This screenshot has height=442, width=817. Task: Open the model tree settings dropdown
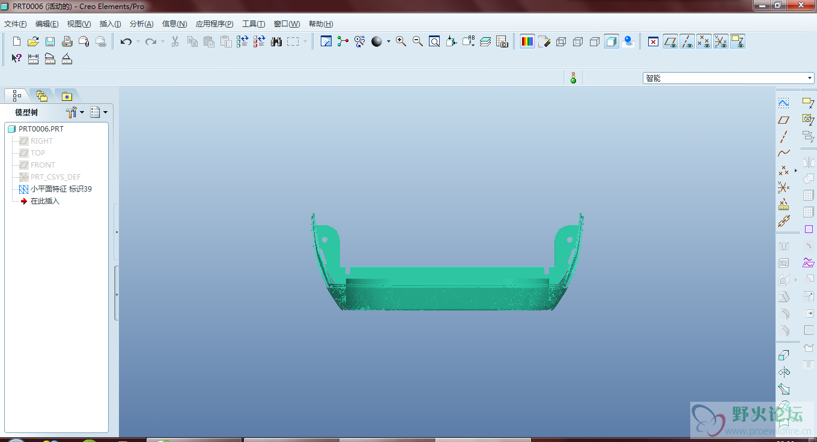75,112
